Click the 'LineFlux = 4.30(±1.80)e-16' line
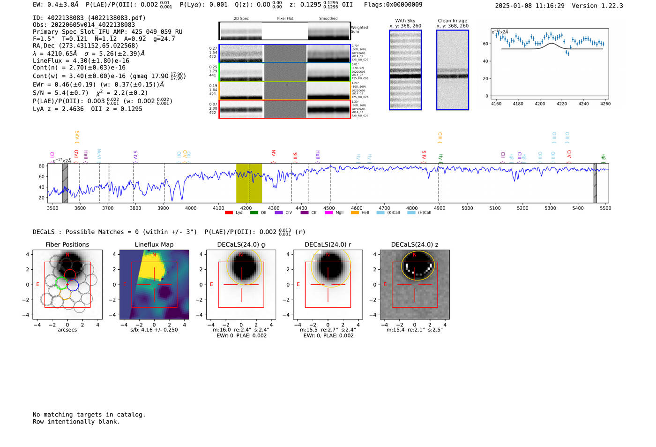Image resolution: width=656 pixels, height=447 pixels. [x=81, y=61]
